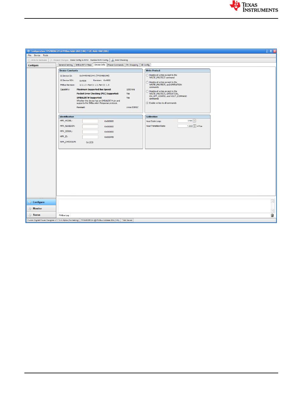Screen dimensions: 302x393
Task: Click Write to Hardware toolbar button
Action: 38,60
